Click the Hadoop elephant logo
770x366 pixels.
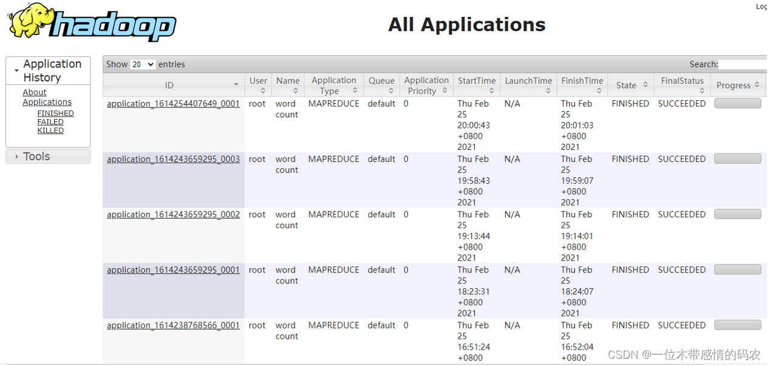[x=91, y=22]
